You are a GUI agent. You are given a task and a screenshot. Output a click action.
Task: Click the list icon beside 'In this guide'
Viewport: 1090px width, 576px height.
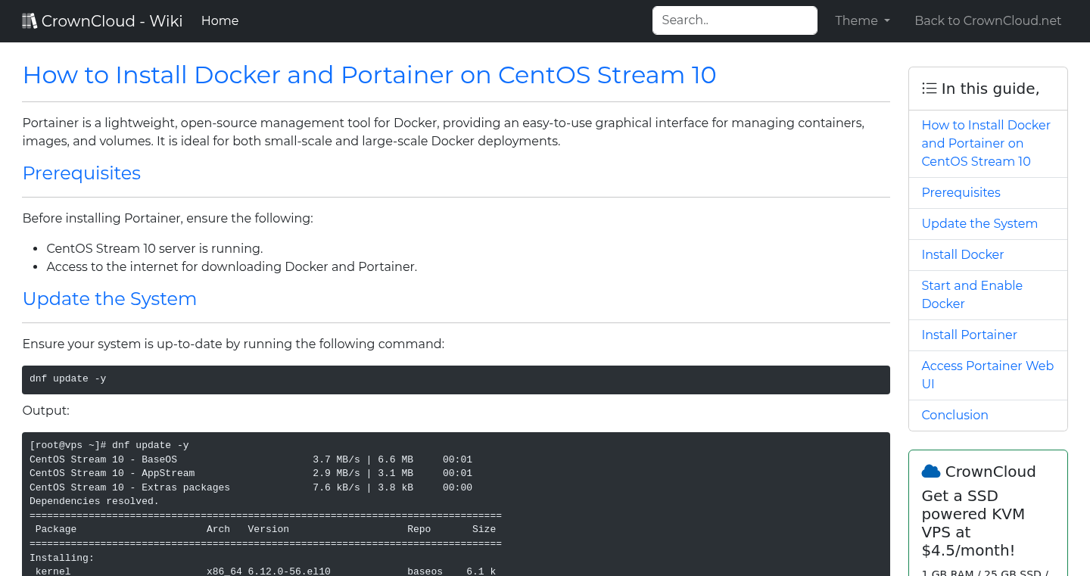coord(929,88)
